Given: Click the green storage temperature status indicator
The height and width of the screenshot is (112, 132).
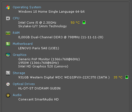Looking at the screenshot, I should tap(127, 77).
